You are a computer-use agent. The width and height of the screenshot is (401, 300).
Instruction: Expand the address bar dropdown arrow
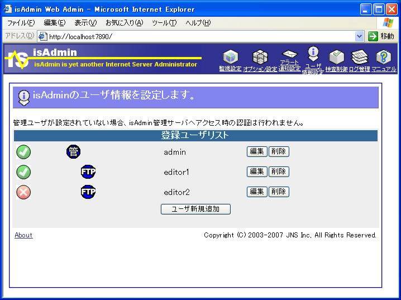359,36
